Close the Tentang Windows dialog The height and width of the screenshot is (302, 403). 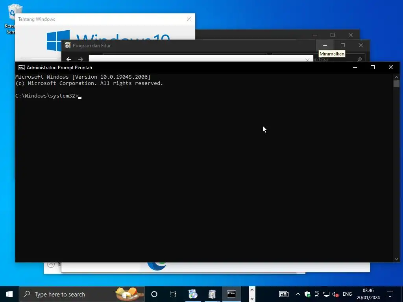189,19
